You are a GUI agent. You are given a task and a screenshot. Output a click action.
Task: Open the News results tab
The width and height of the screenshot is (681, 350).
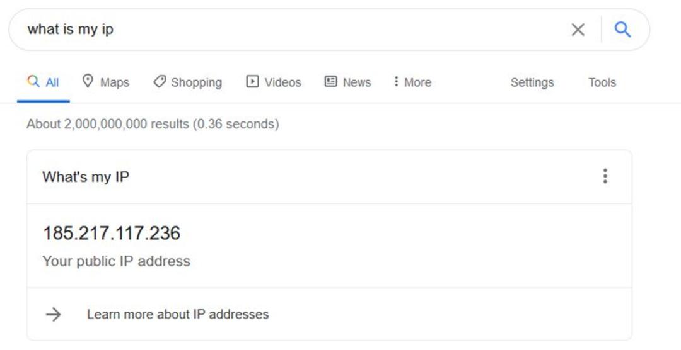pos(347,82)
